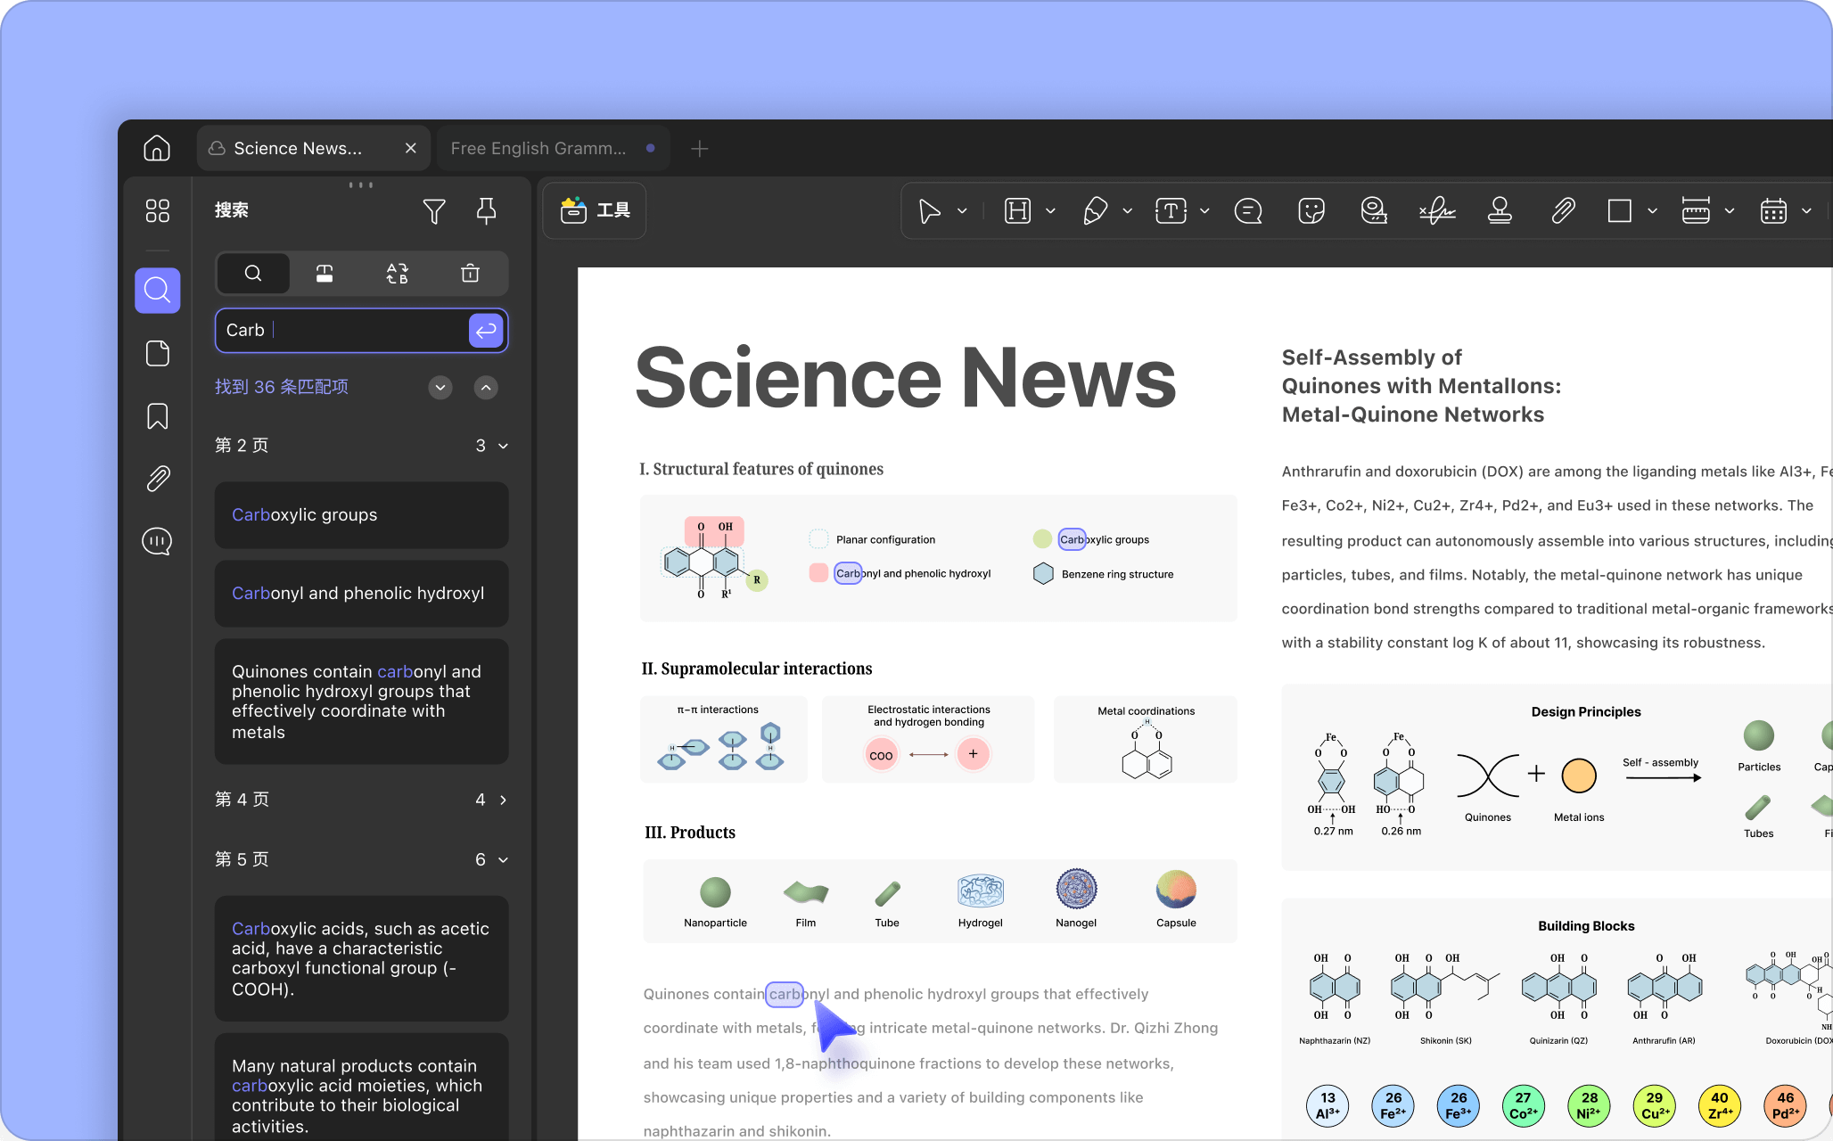
Task: Select the stamp tool
Action: (x=1500, y=211)
